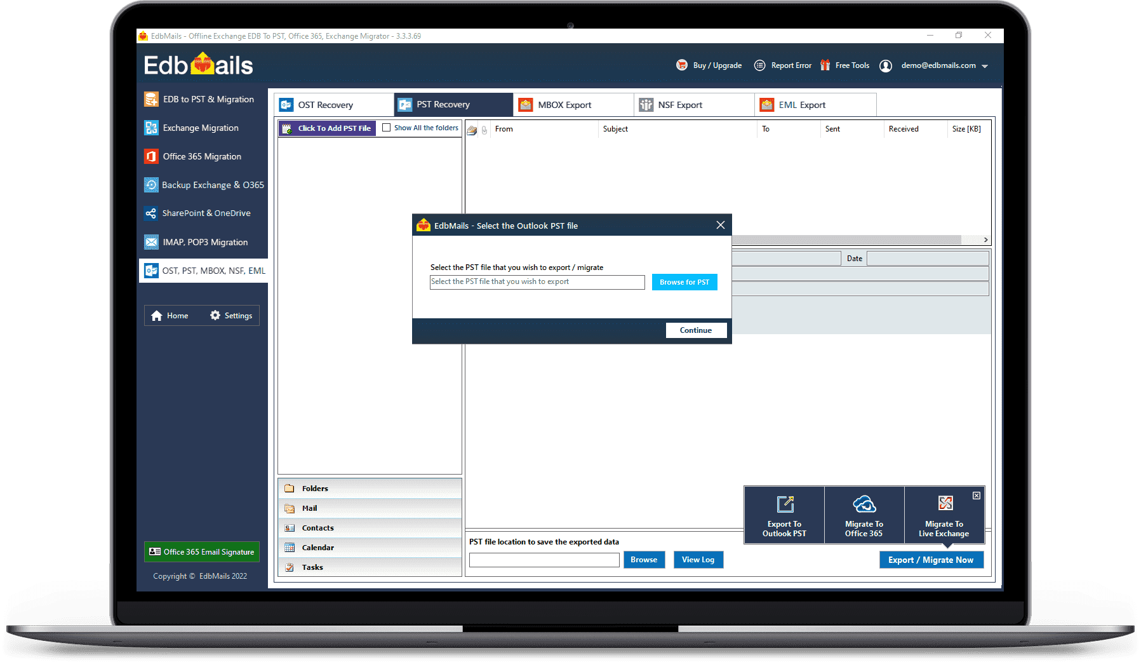The height and width of the screenshot is (662, 1141).
Task: Switch to the OST Recovery tab
Action: [334, 105]
